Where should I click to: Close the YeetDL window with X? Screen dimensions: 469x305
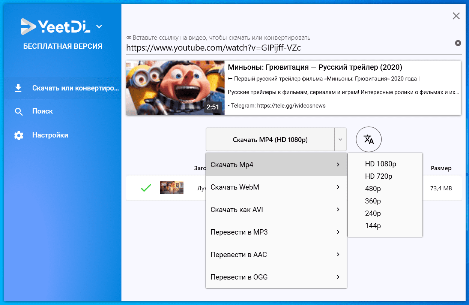click(456, 16)
